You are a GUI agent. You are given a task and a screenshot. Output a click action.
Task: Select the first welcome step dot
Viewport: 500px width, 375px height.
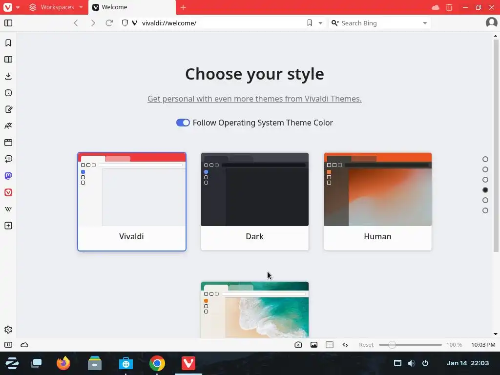tap(485, 159)
